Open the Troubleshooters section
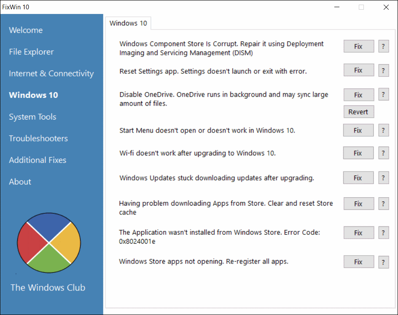 [38, 138]
